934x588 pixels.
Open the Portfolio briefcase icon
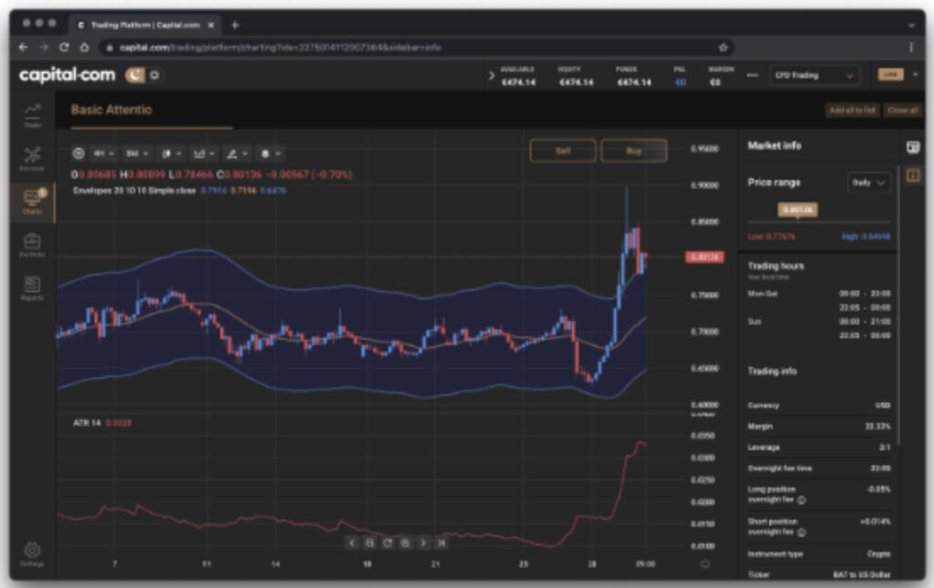coord(32,245)
